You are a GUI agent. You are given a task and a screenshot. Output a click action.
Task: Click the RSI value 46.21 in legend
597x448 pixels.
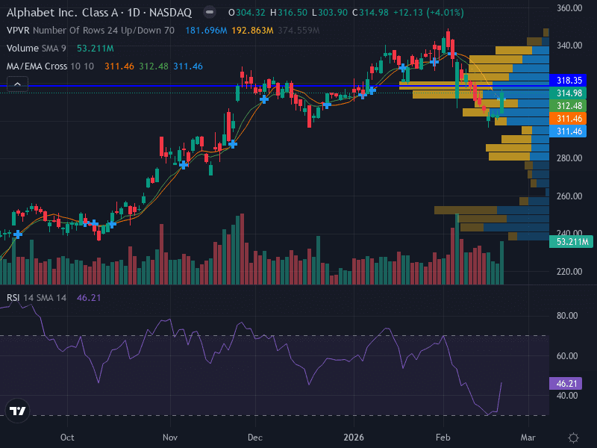coord(89,297)
